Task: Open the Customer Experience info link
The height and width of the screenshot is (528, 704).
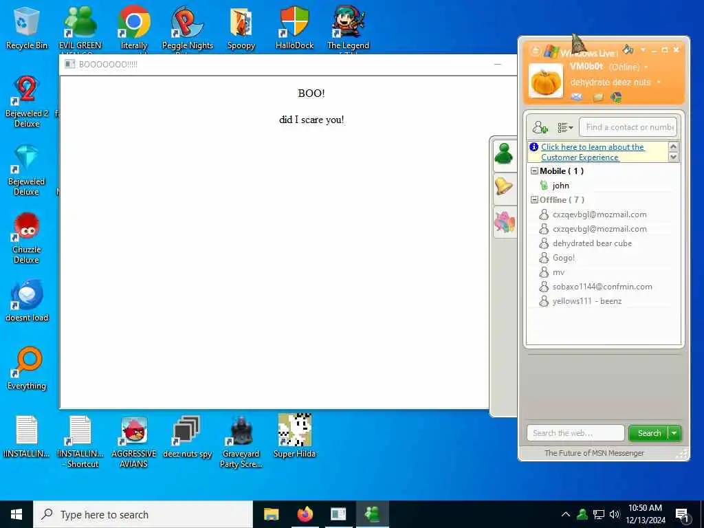Action: (592, 152)
